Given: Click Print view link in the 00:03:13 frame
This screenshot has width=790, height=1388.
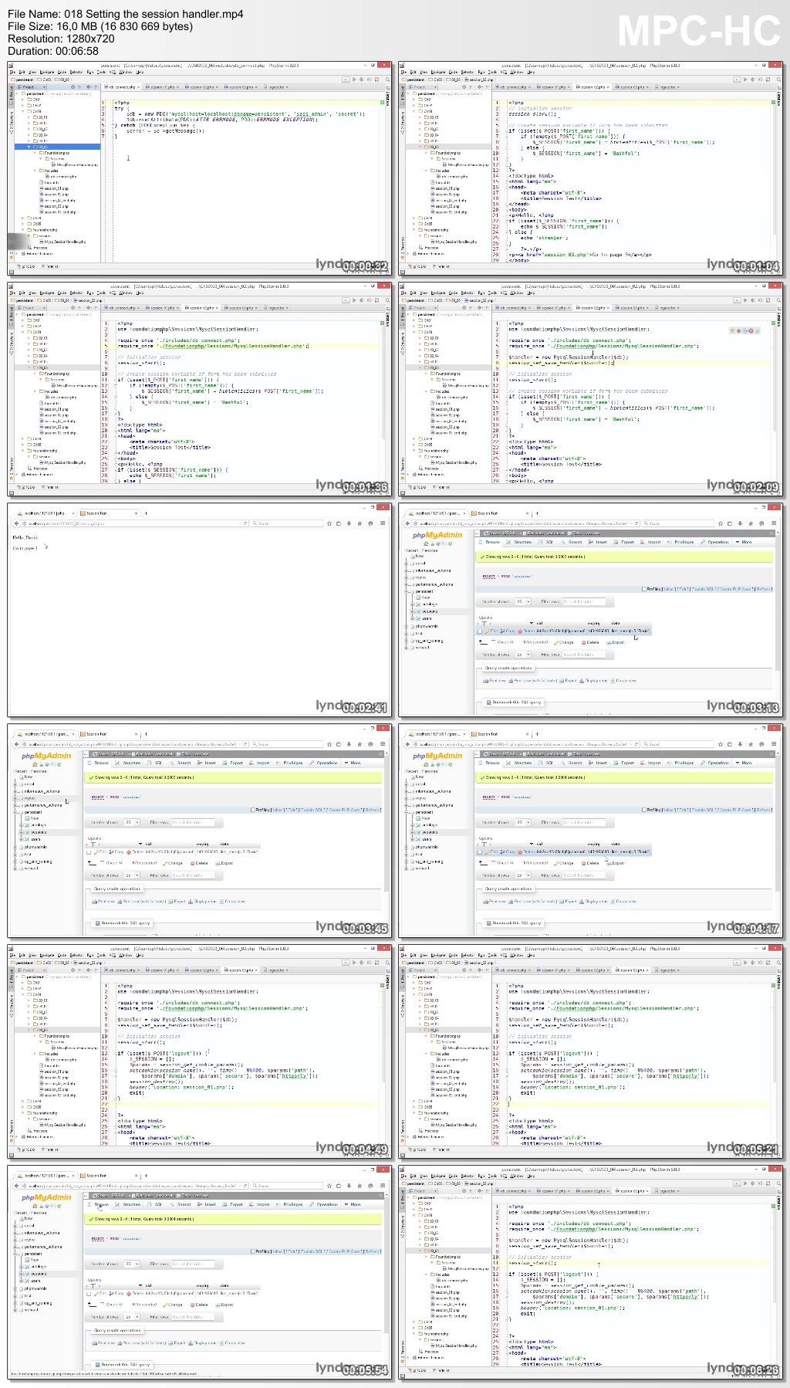Looking at the screenshot, I should point(495,681).
